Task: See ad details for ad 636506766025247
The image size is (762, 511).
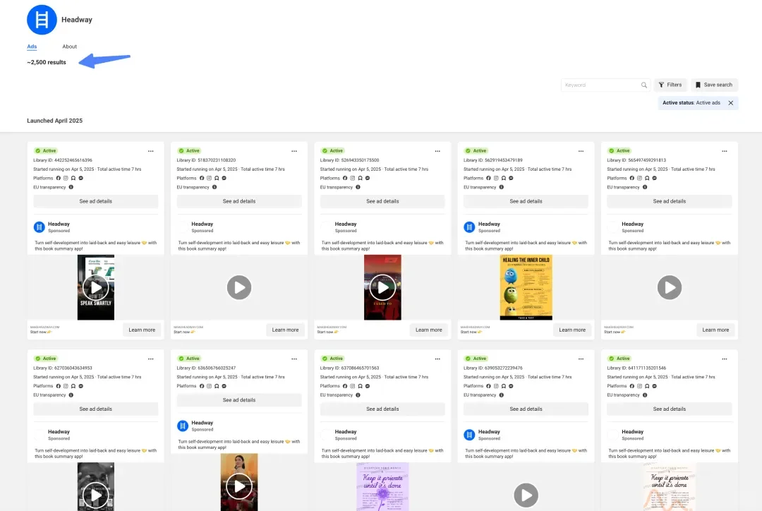Action: coord(239,400)
